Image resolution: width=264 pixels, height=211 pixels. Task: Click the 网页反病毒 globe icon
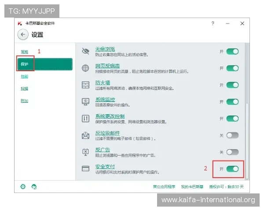coord(85,68)
